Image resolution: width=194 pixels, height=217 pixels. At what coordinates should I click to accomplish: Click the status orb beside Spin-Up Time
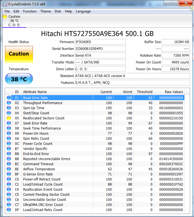(9, 108)
